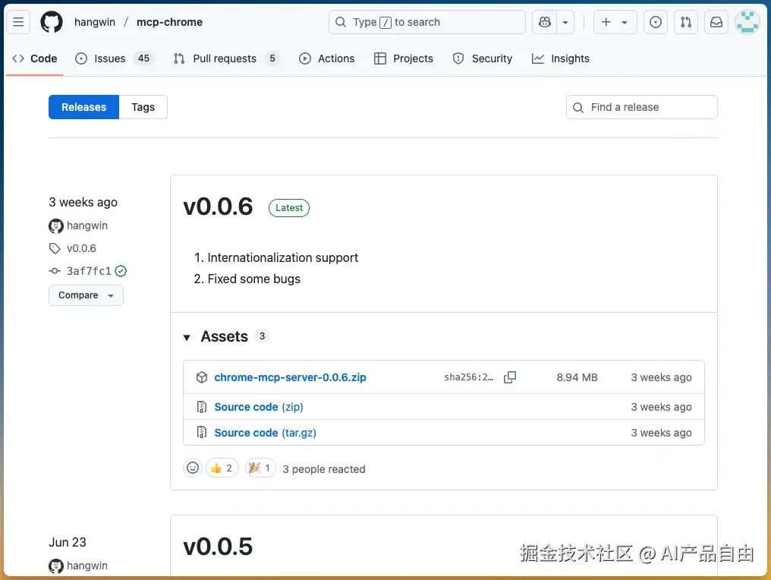Image resolution: width=771 pixels, height=580 pixels.
Task: Open the user avatar menu
Action: coord(747,22)
